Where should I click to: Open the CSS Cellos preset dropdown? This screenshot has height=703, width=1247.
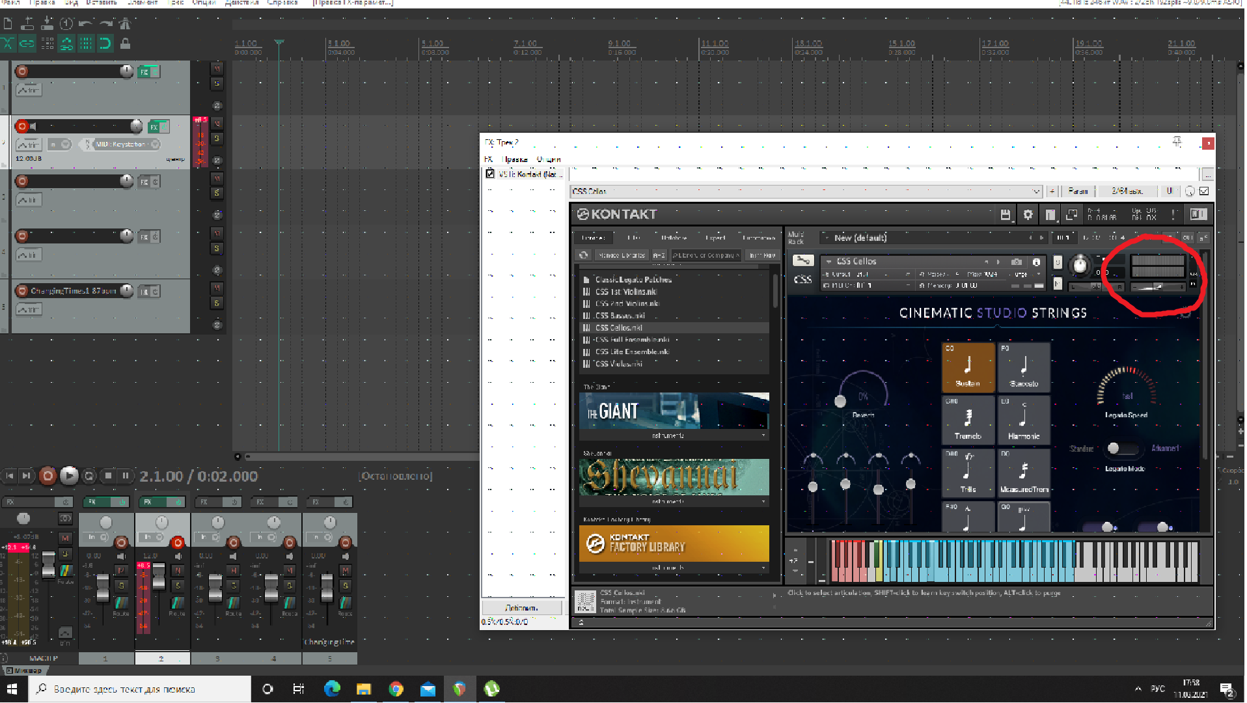coord(1035,191)
